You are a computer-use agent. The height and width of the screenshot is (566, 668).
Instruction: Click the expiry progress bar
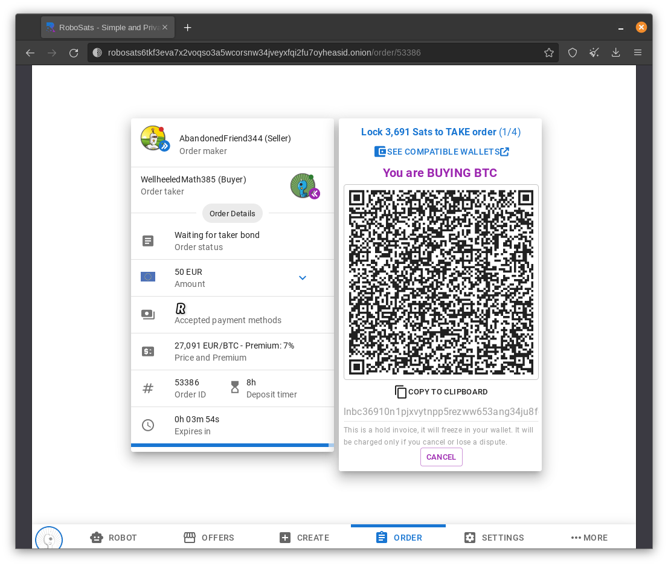pos(232,445)
